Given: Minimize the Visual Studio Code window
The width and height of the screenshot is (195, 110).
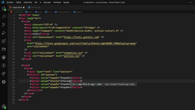Looking at the screenshot, I should coord(190,2).
